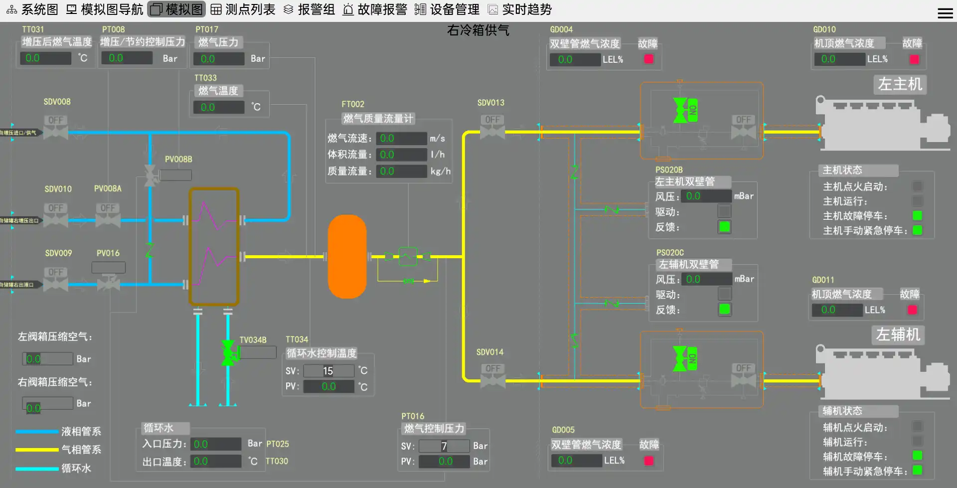
Task: Click the PV016 position slider bar
Action: tap(108, 267)
